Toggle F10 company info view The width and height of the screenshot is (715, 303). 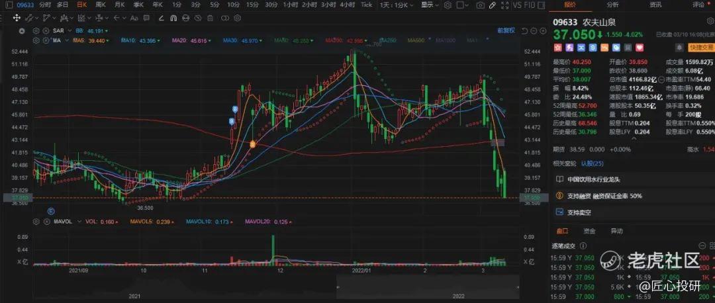(x=530, y=5)
